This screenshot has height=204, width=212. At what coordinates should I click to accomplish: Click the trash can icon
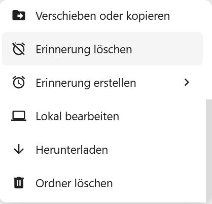[19, 183]
